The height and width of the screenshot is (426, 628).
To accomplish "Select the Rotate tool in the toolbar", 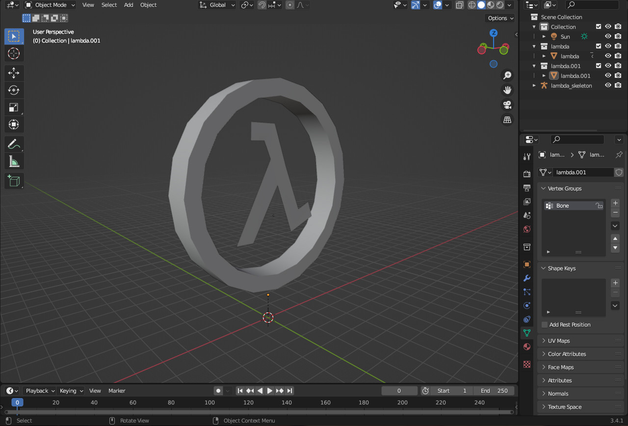I will click(14, 90).
